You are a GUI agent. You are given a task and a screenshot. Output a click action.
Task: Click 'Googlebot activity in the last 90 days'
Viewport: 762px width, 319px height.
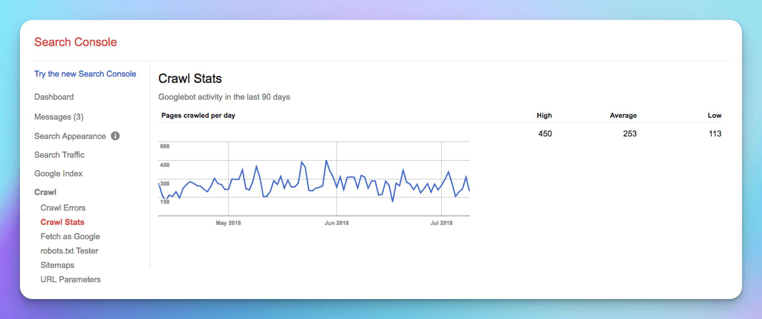tap(224, 97)
